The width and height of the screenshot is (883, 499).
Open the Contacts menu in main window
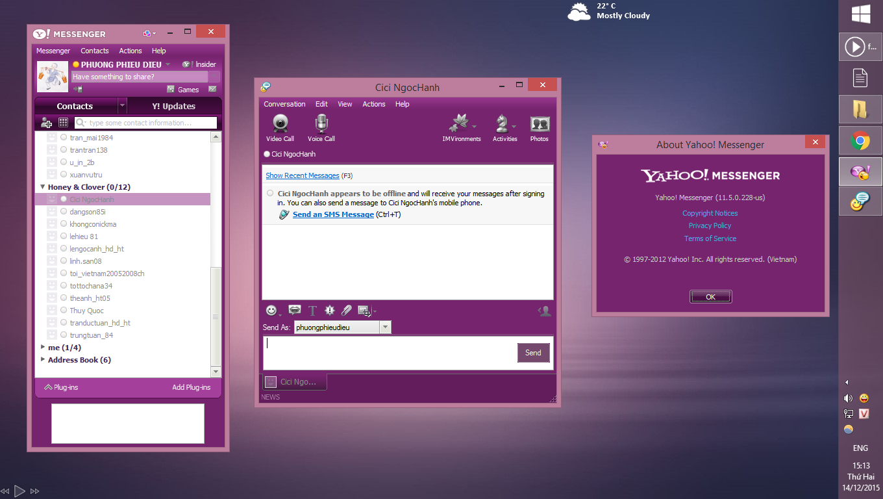tap(95, 51)
